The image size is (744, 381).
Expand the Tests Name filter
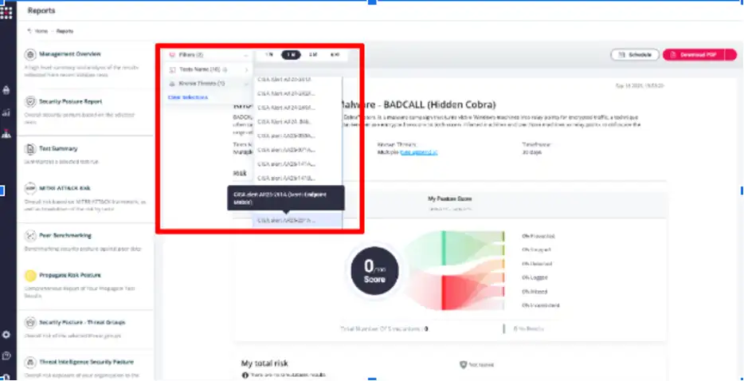(209, 69)
